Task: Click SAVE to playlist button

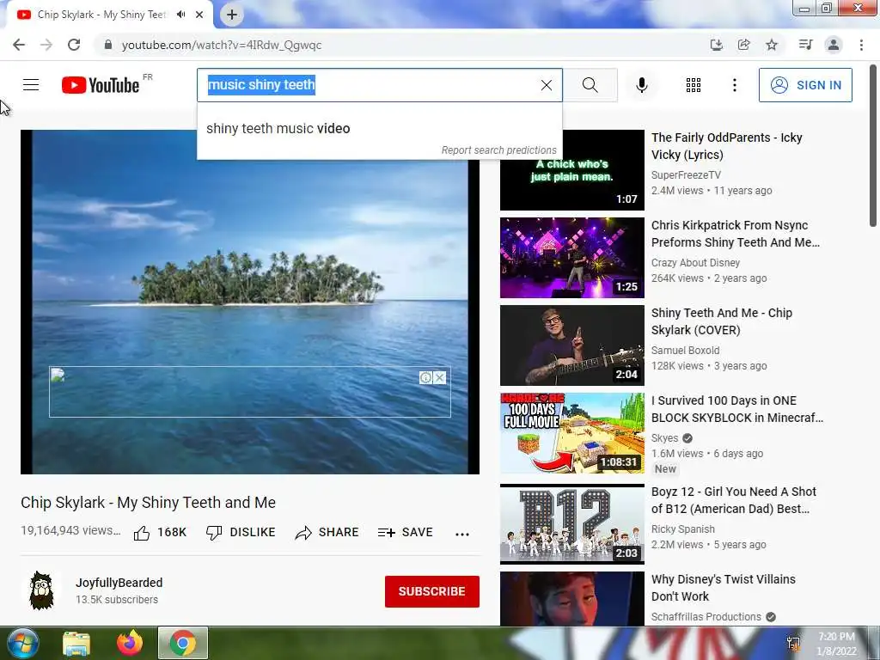Action: (x=406, y=533)
